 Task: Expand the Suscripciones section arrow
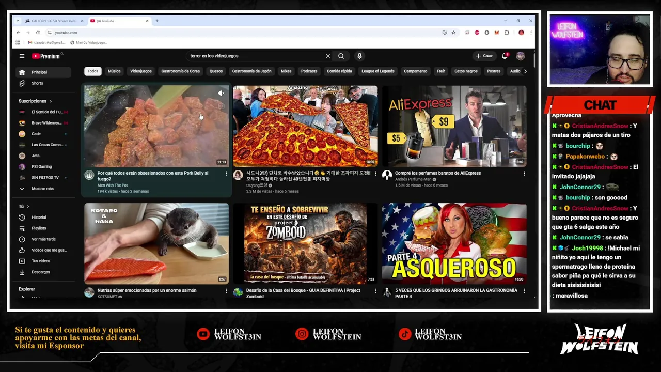[x=51, y=101]
